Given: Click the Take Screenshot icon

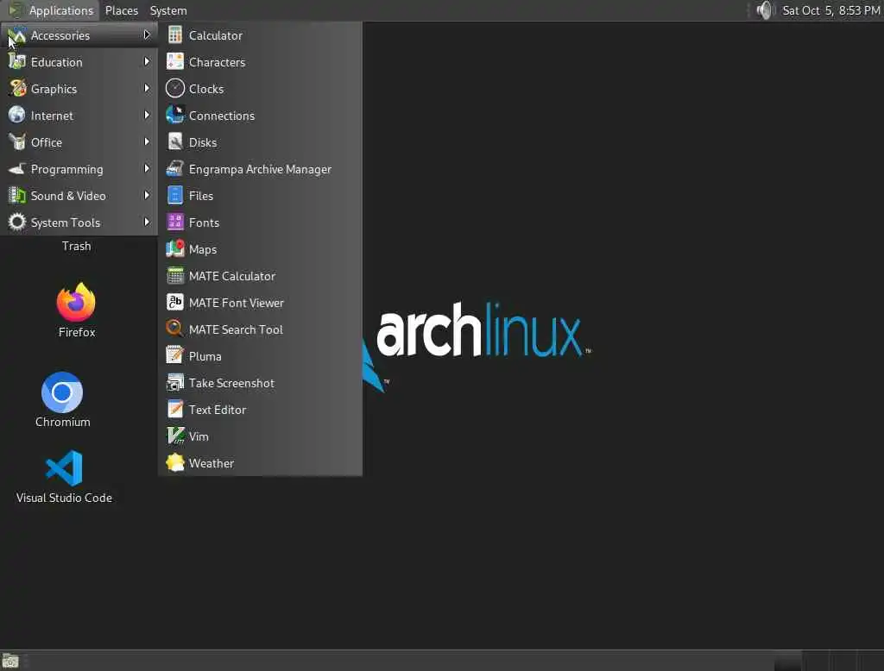Looking at the screenshot, I should pyautogui.click(x=174, y=383).
